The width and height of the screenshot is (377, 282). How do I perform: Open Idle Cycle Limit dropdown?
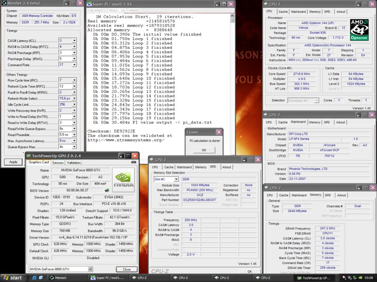(74, 104)
